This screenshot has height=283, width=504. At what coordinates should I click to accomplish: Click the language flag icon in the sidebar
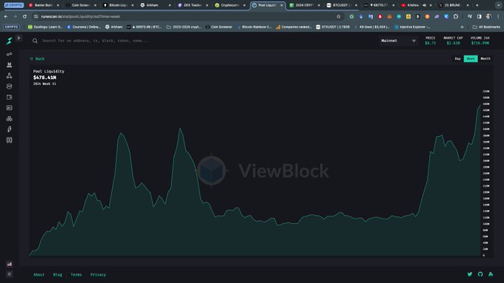10,264
